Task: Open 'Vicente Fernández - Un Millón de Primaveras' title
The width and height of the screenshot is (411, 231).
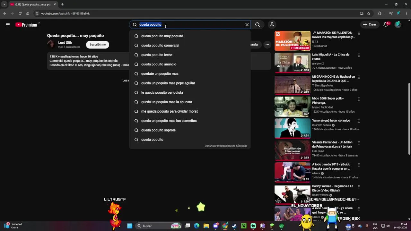Action: [332, 144]
